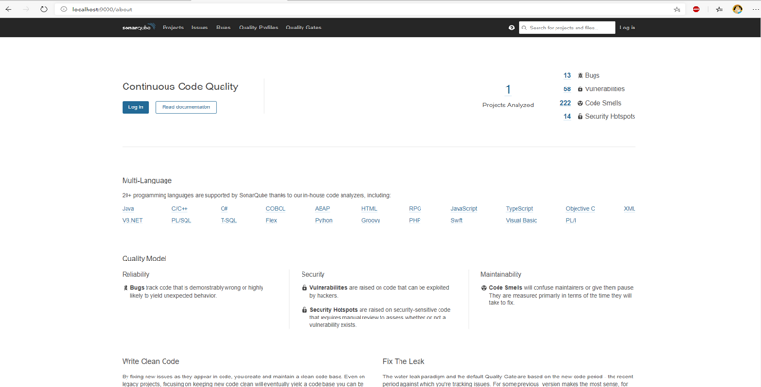Open Quality Gates in the navbar
The image size is (761, 387).
303,28
